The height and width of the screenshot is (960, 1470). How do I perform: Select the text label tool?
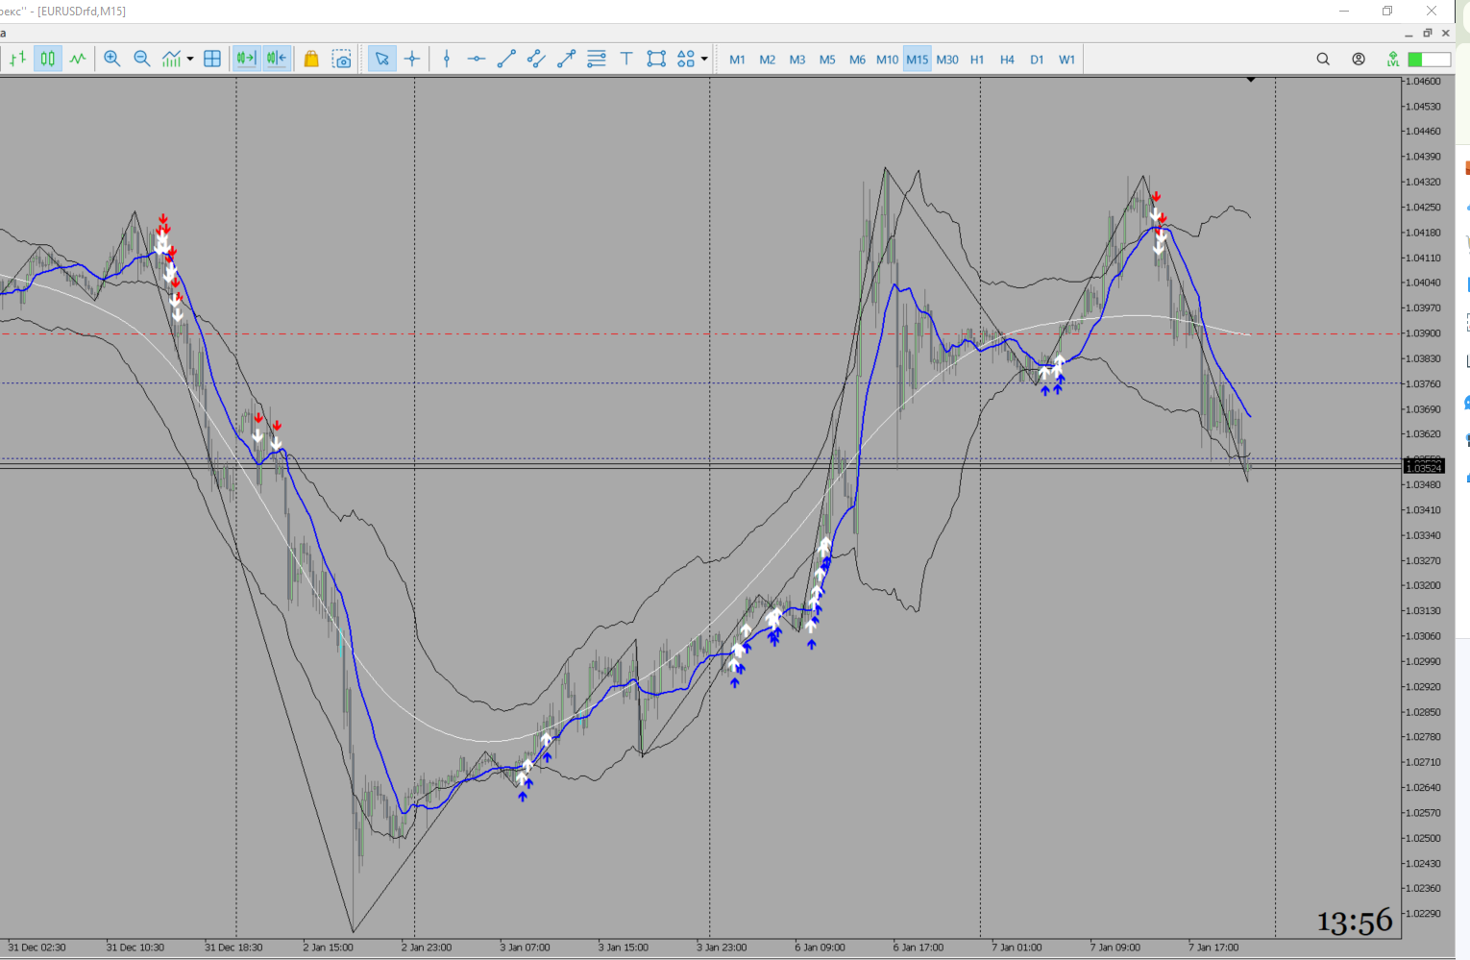point(626,59)
